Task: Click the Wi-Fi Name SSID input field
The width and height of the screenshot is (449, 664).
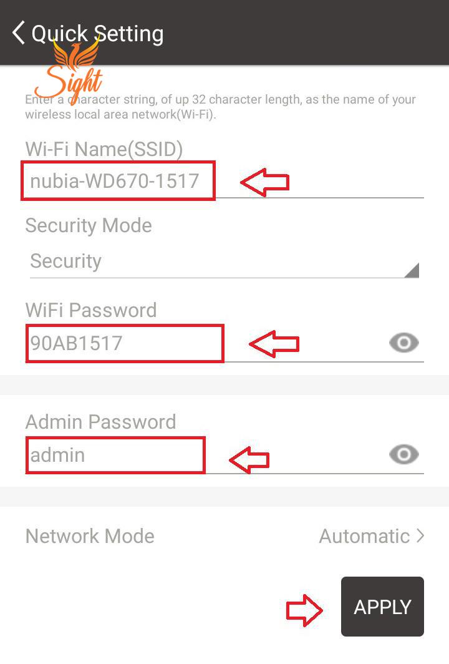Action: point(118,181)
